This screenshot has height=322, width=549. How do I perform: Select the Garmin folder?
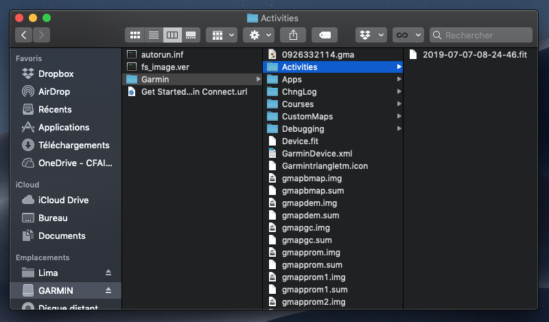point(192,79)
